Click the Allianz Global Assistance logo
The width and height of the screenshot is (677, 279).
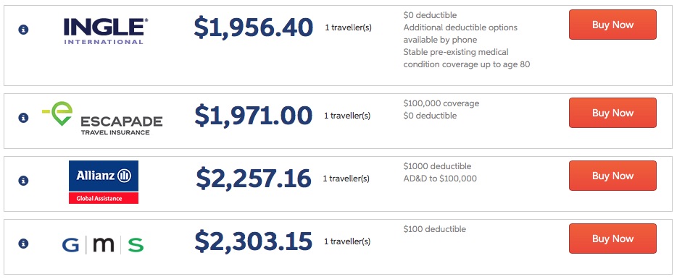pyautogui.click(x=104, y=182)
